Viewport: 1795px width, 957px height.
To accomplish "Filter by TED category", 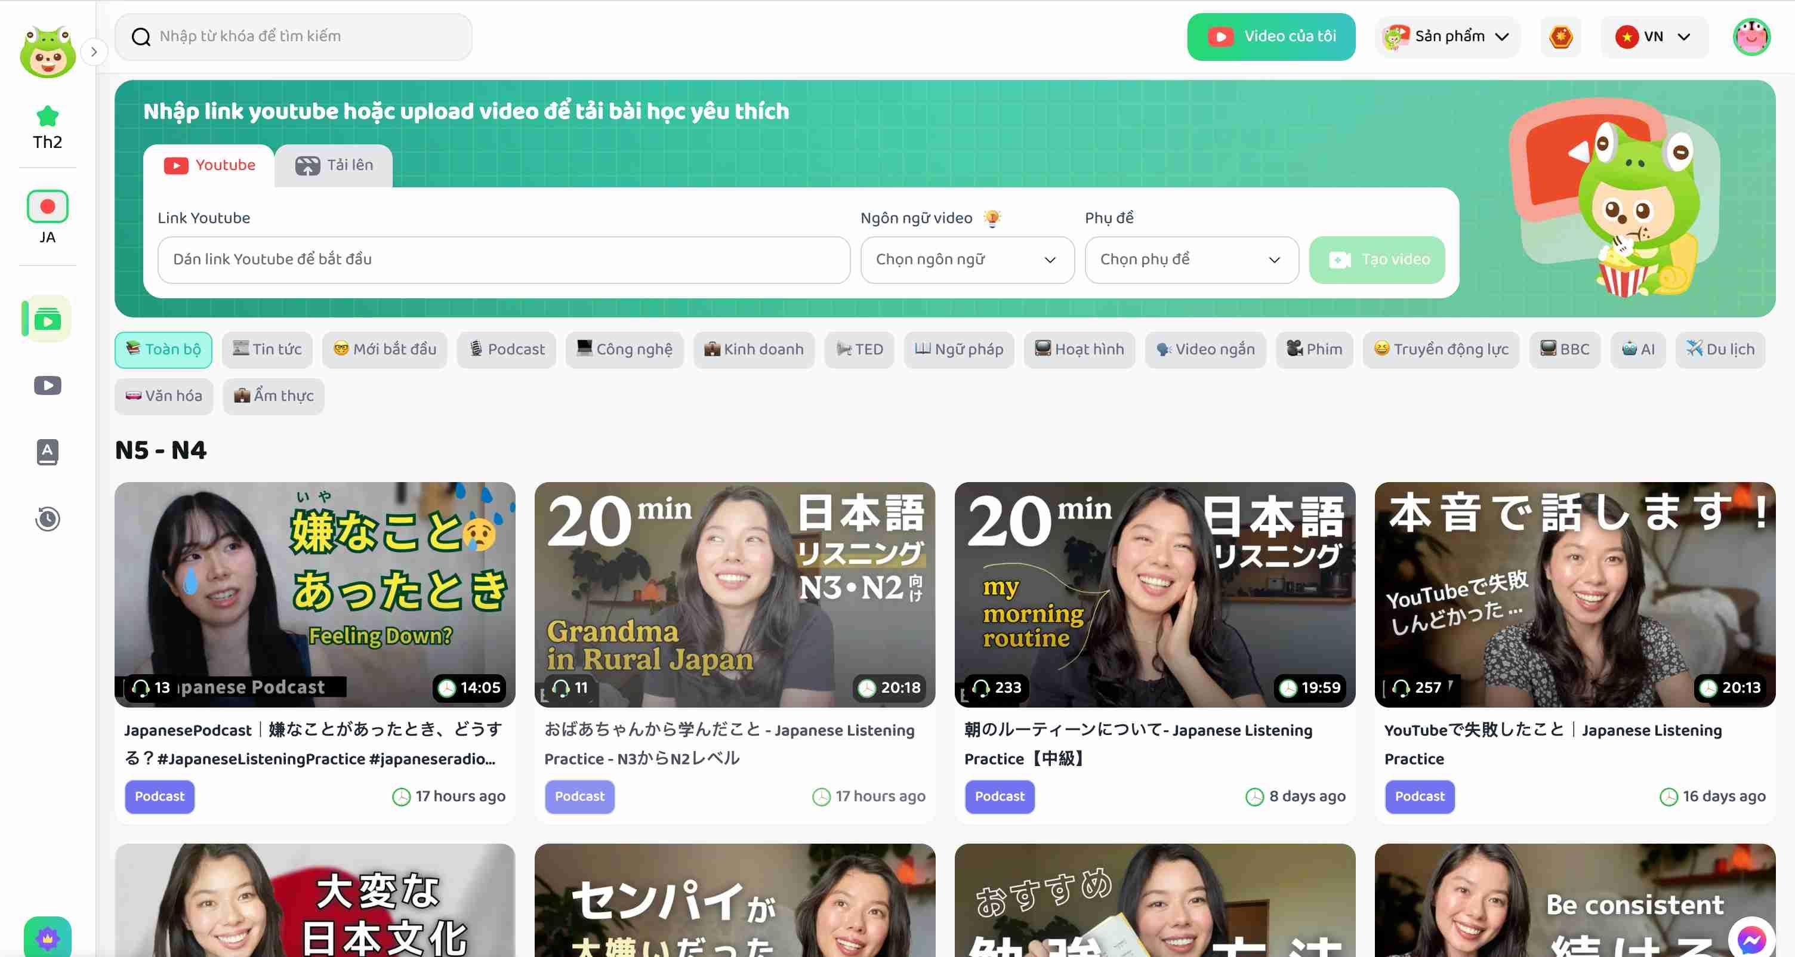I will click(859, 350).
